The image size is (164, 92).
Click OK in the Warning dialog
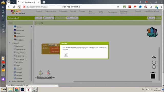66,55
